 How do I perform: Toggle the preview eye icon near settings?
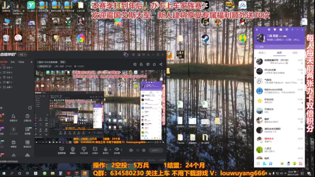click(137, 150)
